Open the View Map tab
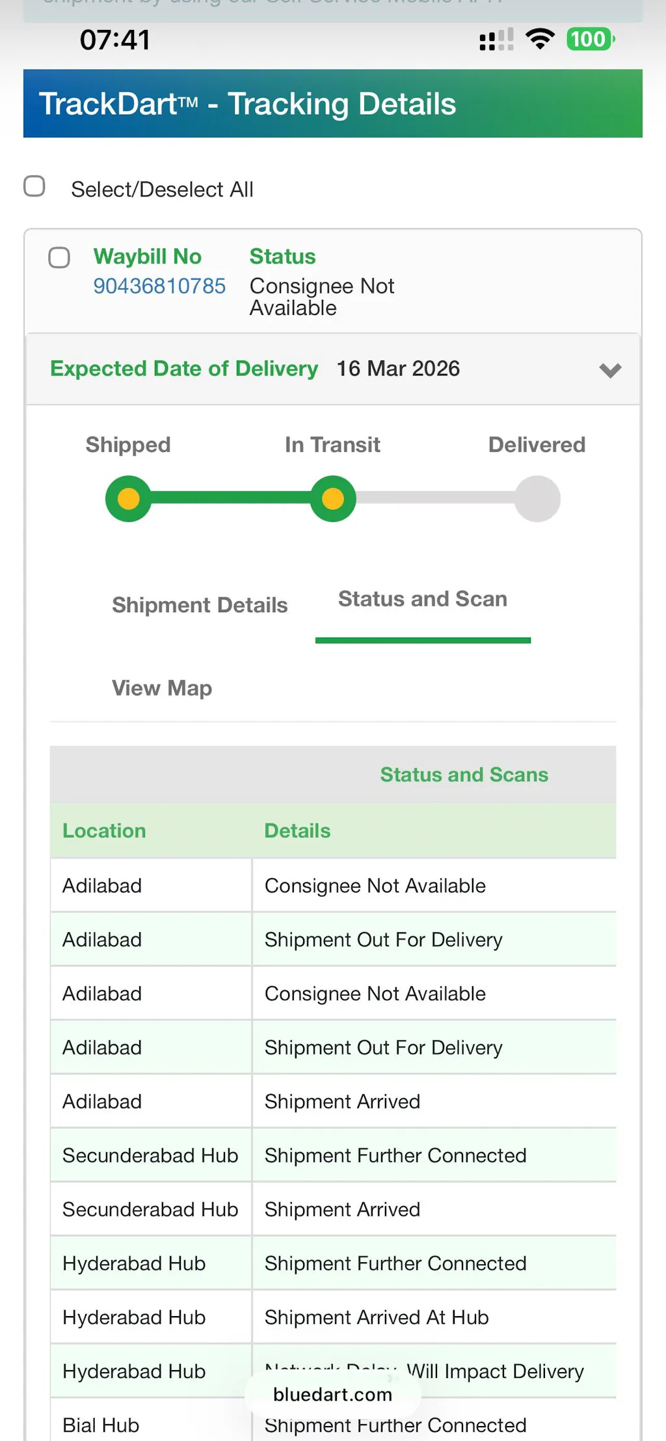Screen dimensions: 666x1441 (162, 688)
